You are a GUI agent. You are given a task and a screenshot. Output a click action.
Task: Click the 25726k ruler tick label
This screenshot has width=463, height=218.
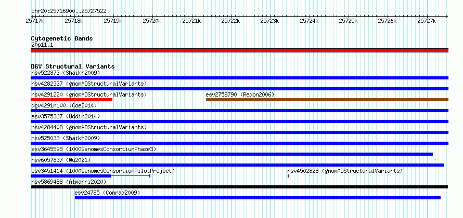[x=388, y=21]
